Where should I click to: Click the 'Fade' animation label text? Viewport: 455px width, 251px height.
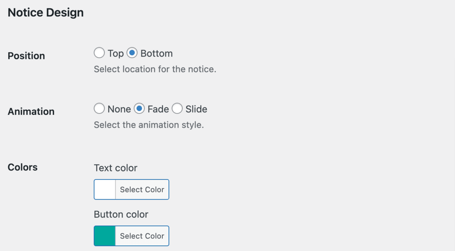pyautogui.click(x=158, y=109)
